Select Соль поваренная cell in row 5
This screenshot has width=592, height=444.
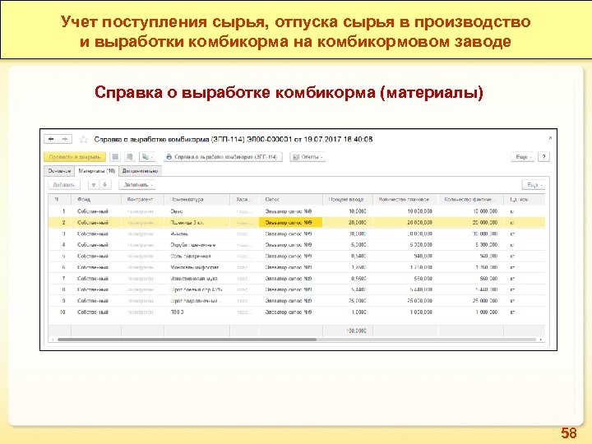(x=197, y=256)
